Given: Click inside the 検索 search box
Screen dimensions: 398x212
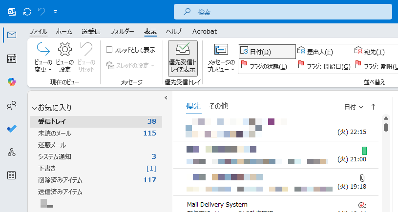Looking at the screenshot, I should pyautogui.click(x=283, y=12).
